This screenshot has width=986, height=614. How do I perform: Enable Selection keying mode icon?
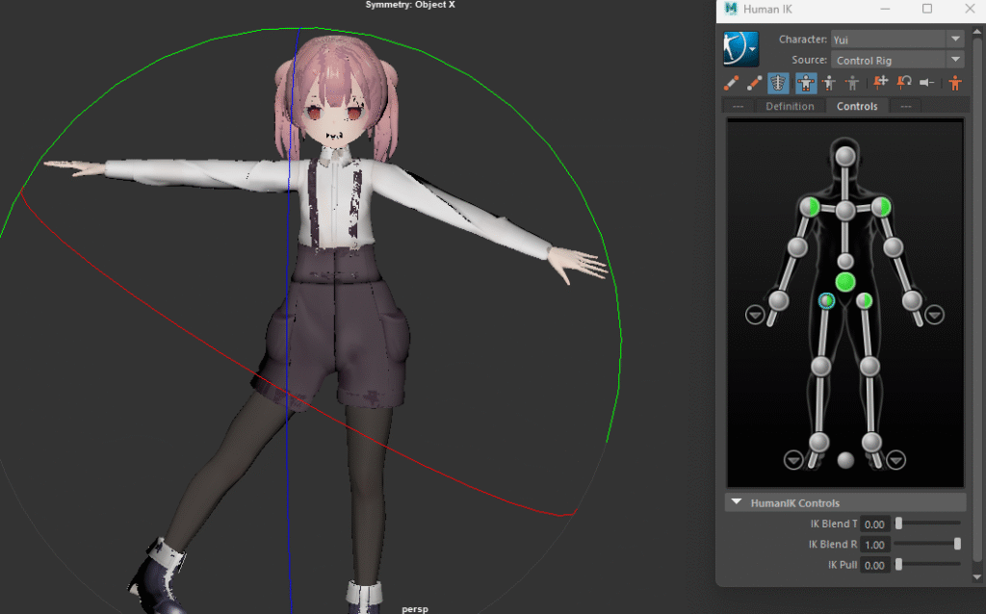[x=852, y=83]
